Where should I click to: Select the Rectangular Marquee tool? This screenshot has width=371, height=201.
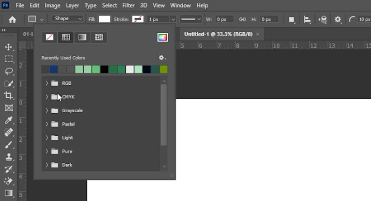pos(9,59)
